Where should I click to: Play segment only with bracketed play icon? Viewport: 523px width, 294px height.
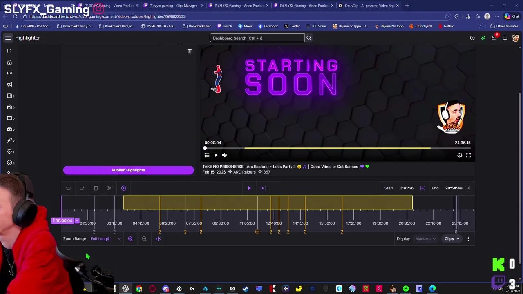click(x=263, y=188)
